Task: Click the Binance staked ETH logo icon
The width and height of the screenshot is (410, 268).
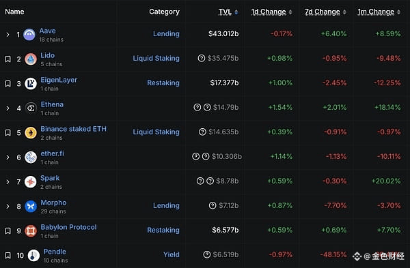Action: pyautogui.click(x=31, y=133)
